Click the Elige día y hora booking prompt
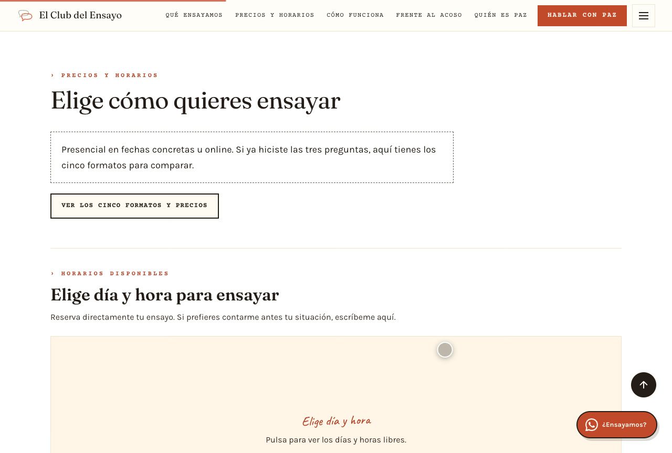Viewport: 672px width, 453px height. pos(337,420)
